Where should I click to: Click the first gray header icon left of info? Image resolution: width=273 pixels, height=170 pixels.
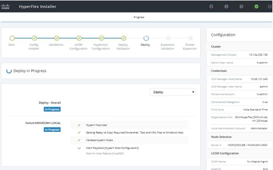(211, 7)
